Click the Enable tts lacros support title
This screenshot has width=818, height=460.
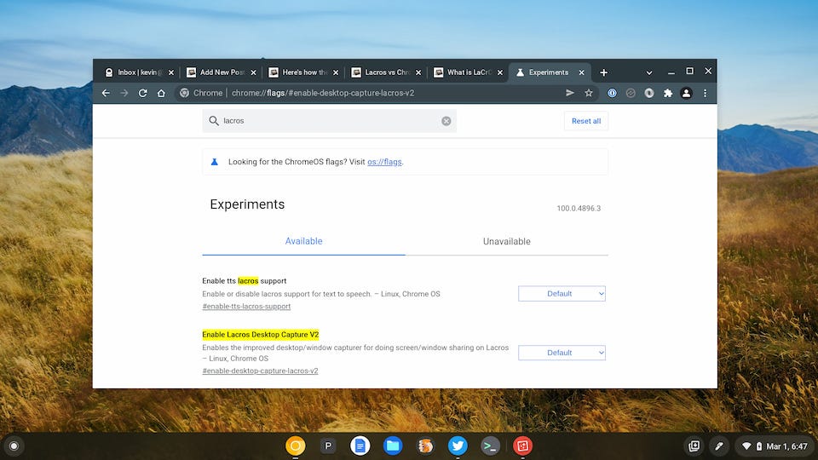pyautogui.click(x=245, y=281)
